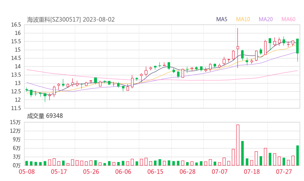
Task: Click the candlestick with the longest upper wick
Action: coord(238,48)
